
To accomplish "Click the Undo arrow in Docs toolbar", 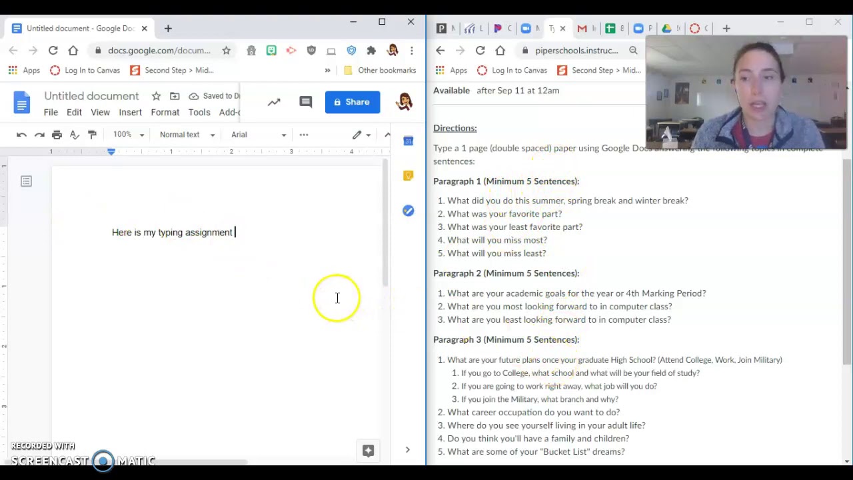I will click(x=21, y=135).
